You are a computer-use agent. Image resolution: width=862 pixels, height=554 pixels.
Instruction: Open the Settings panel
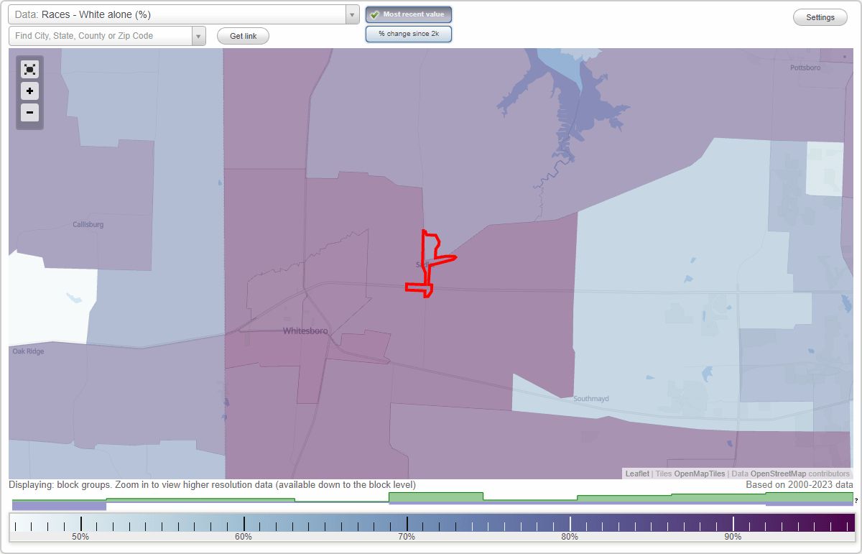click(x=820, y=17)
